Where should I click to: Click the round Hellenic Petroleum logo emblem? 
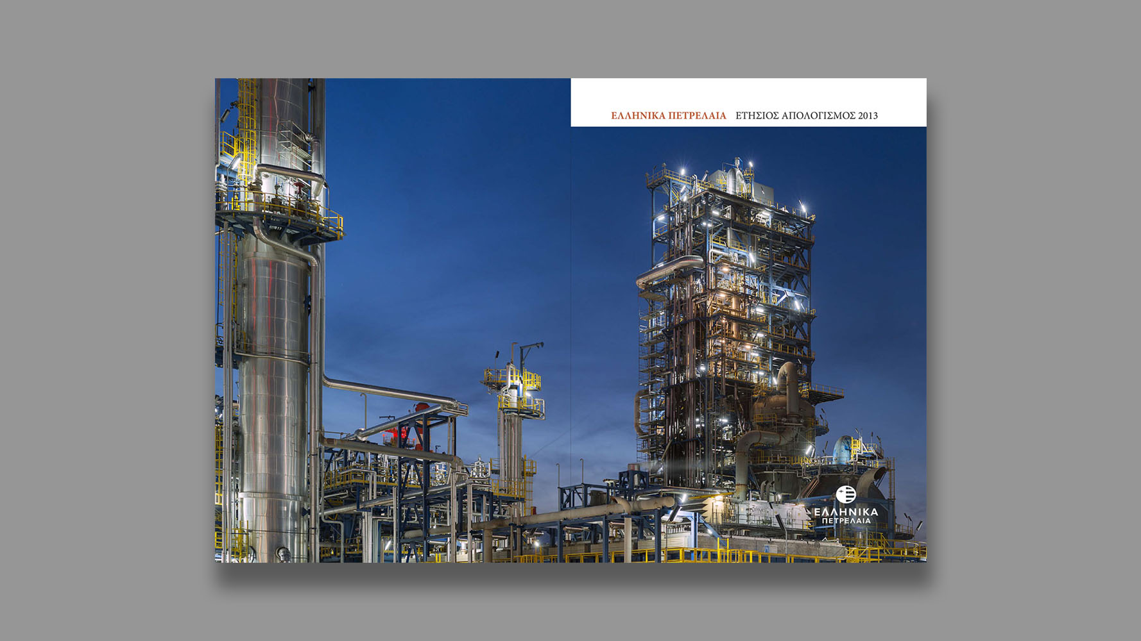pos(846,495)
